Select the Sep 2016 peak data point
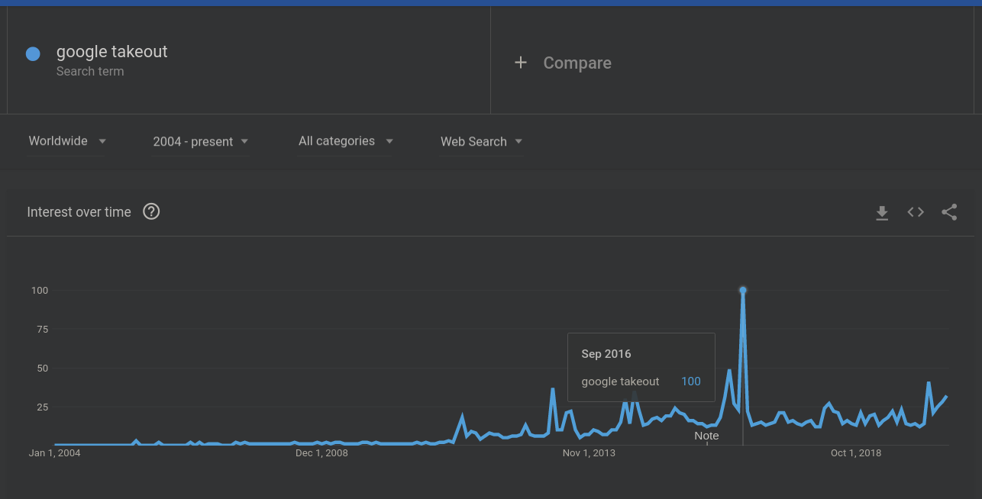Image resolution: width=982 pixels, height=499 pixels. pyautogui.click(x=742, y=290)
